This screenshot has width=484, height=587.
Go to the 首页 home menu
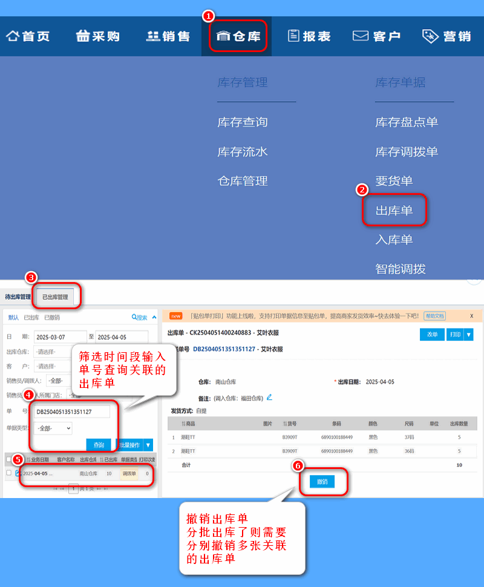pyautogui.click(x=28, y=36)
